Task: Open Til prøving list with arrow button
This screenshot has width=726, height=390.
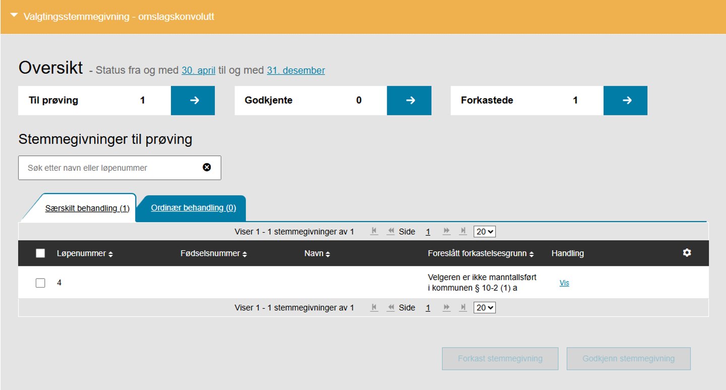Action: click(193, 100)
